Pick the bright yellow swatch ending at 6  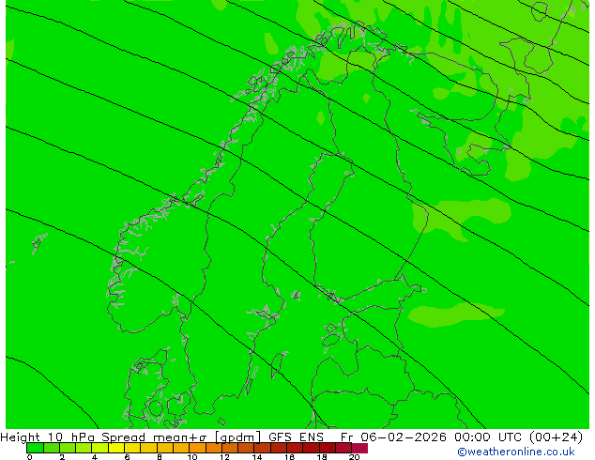[116, 448]
